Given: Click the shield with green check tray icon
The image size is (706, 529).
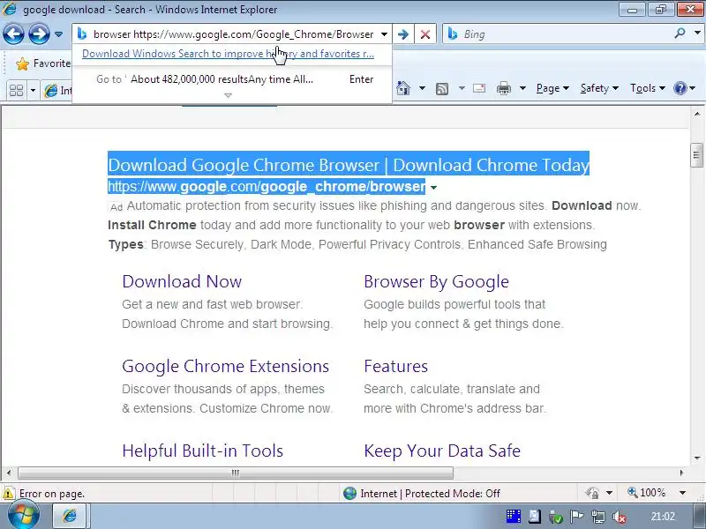Looking at the screenshot, I should pyautogui.click(x=556, y=518).
